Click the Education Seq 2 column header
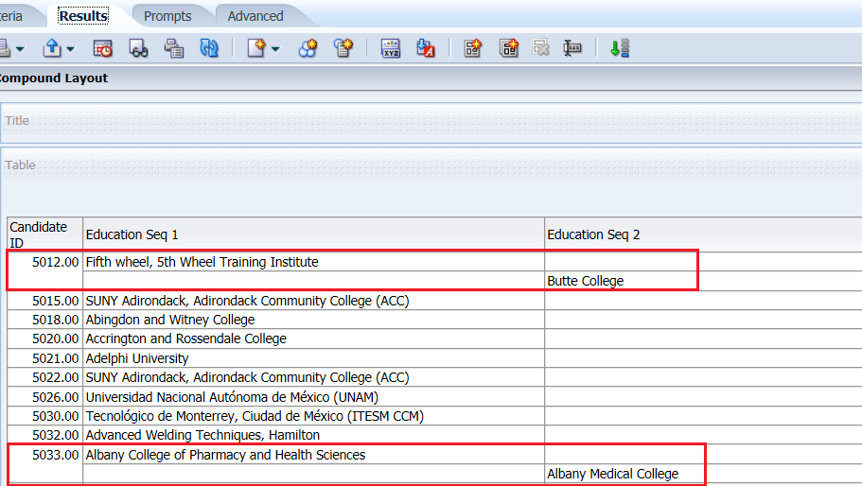Screen dimensions: 862x486 click(x=703, y=234)
